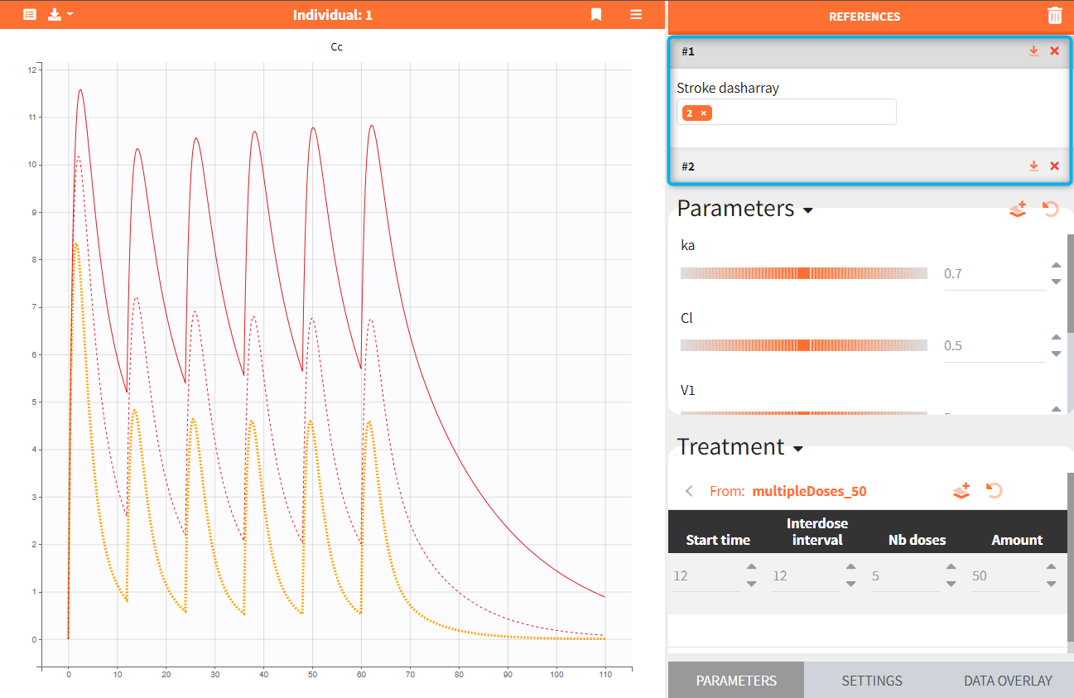Remove reference #2 with the red X
The width and height of the screenshot is (1074, 698).
(x=1054, y=166)
